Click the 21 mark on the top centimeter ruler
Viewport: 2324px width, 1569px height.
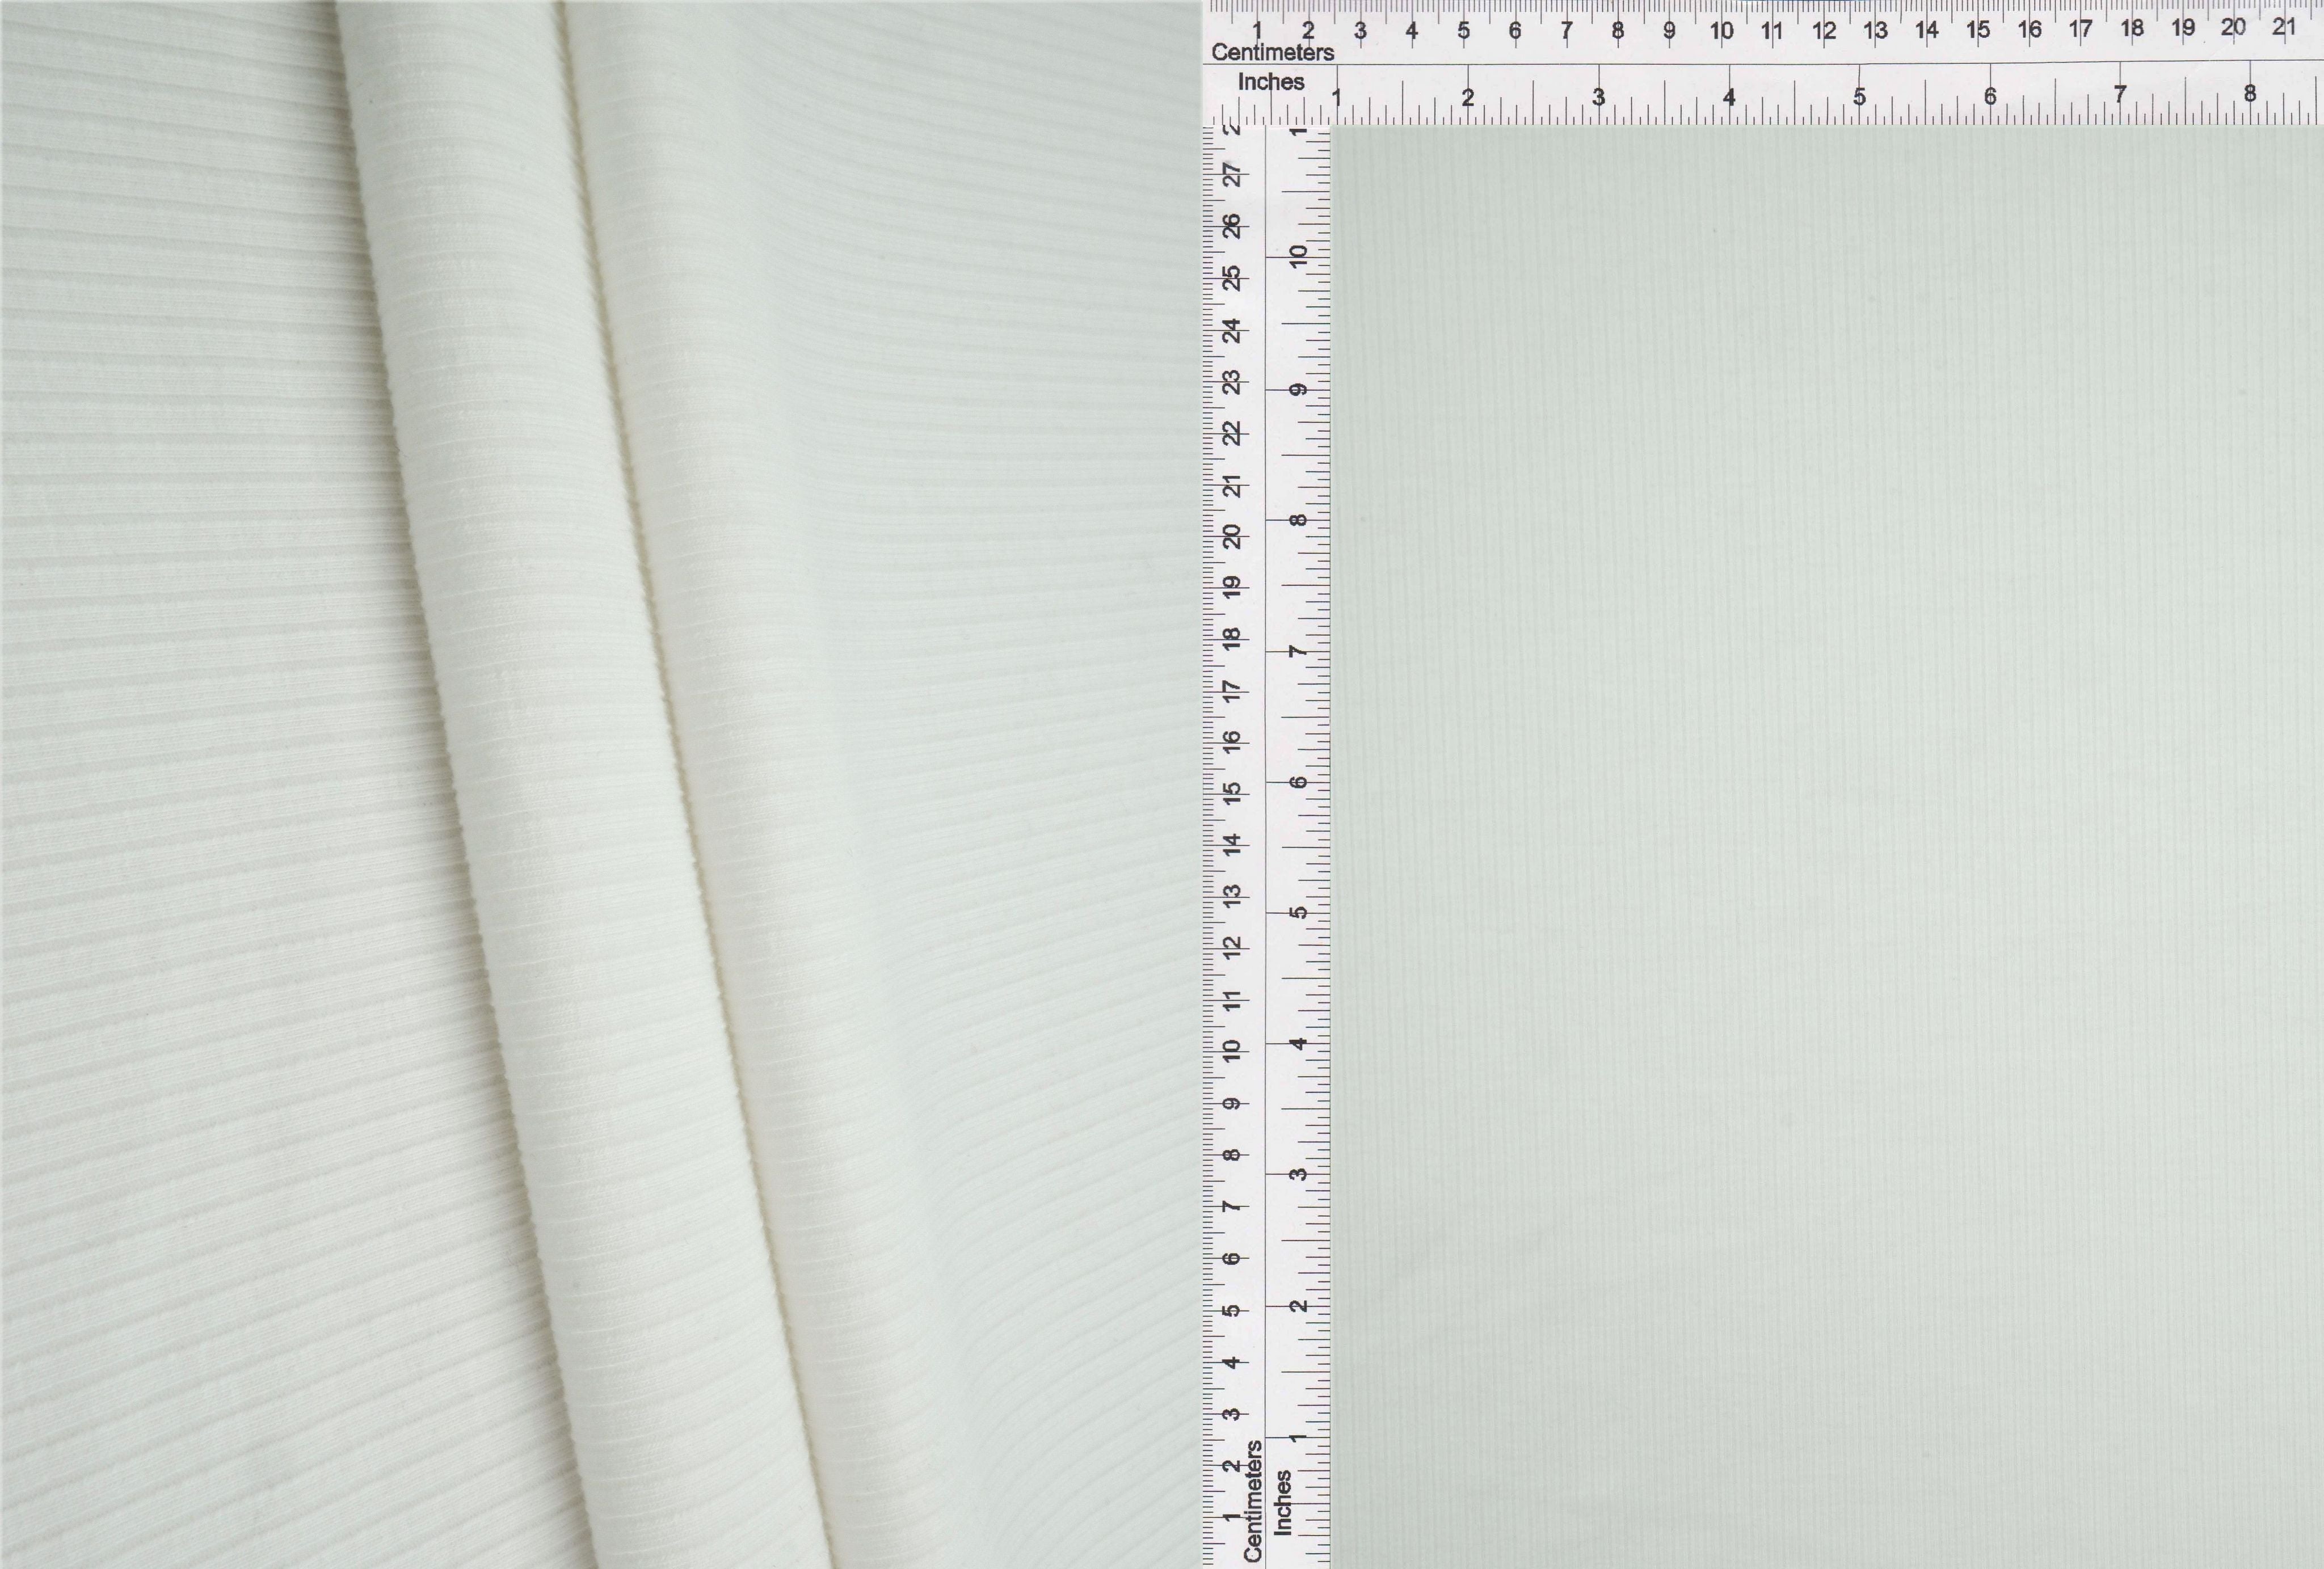2283,28
